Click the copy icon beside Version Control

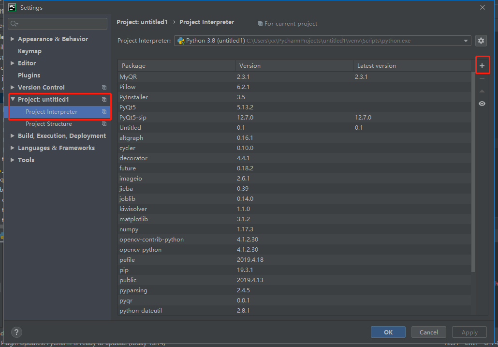[x=104, y=88]
